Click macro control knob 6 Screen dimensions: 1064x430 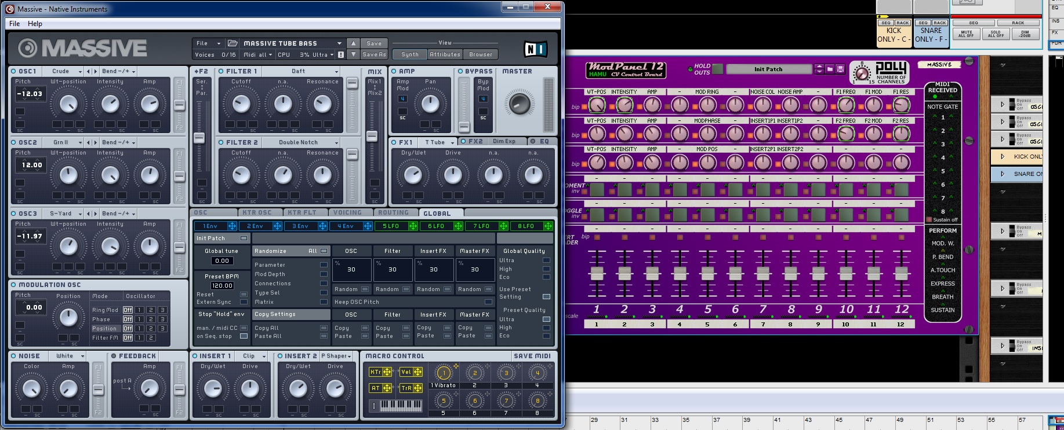point(475,400)
